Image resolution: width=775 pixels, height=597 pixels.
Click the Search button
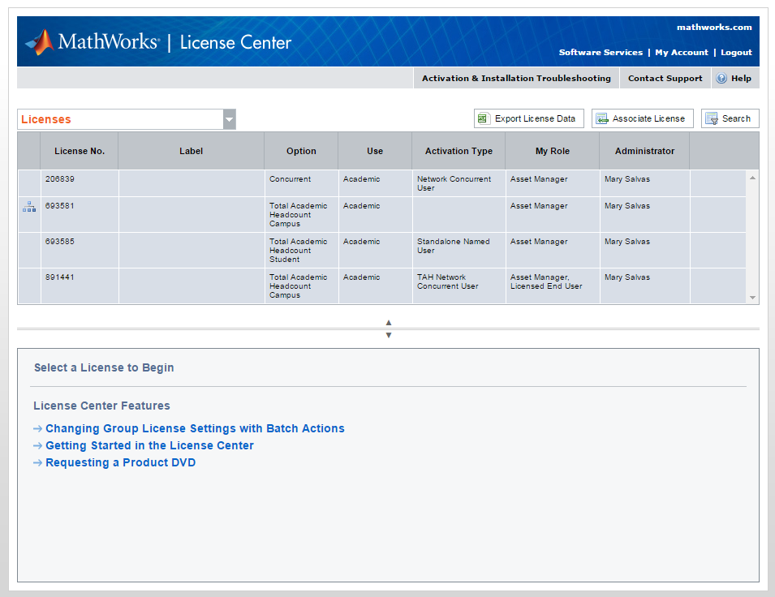coord(730,118)
